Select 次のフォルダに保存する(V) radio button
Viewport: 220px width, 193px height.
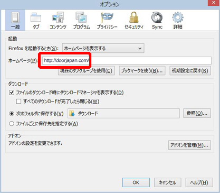12,114
